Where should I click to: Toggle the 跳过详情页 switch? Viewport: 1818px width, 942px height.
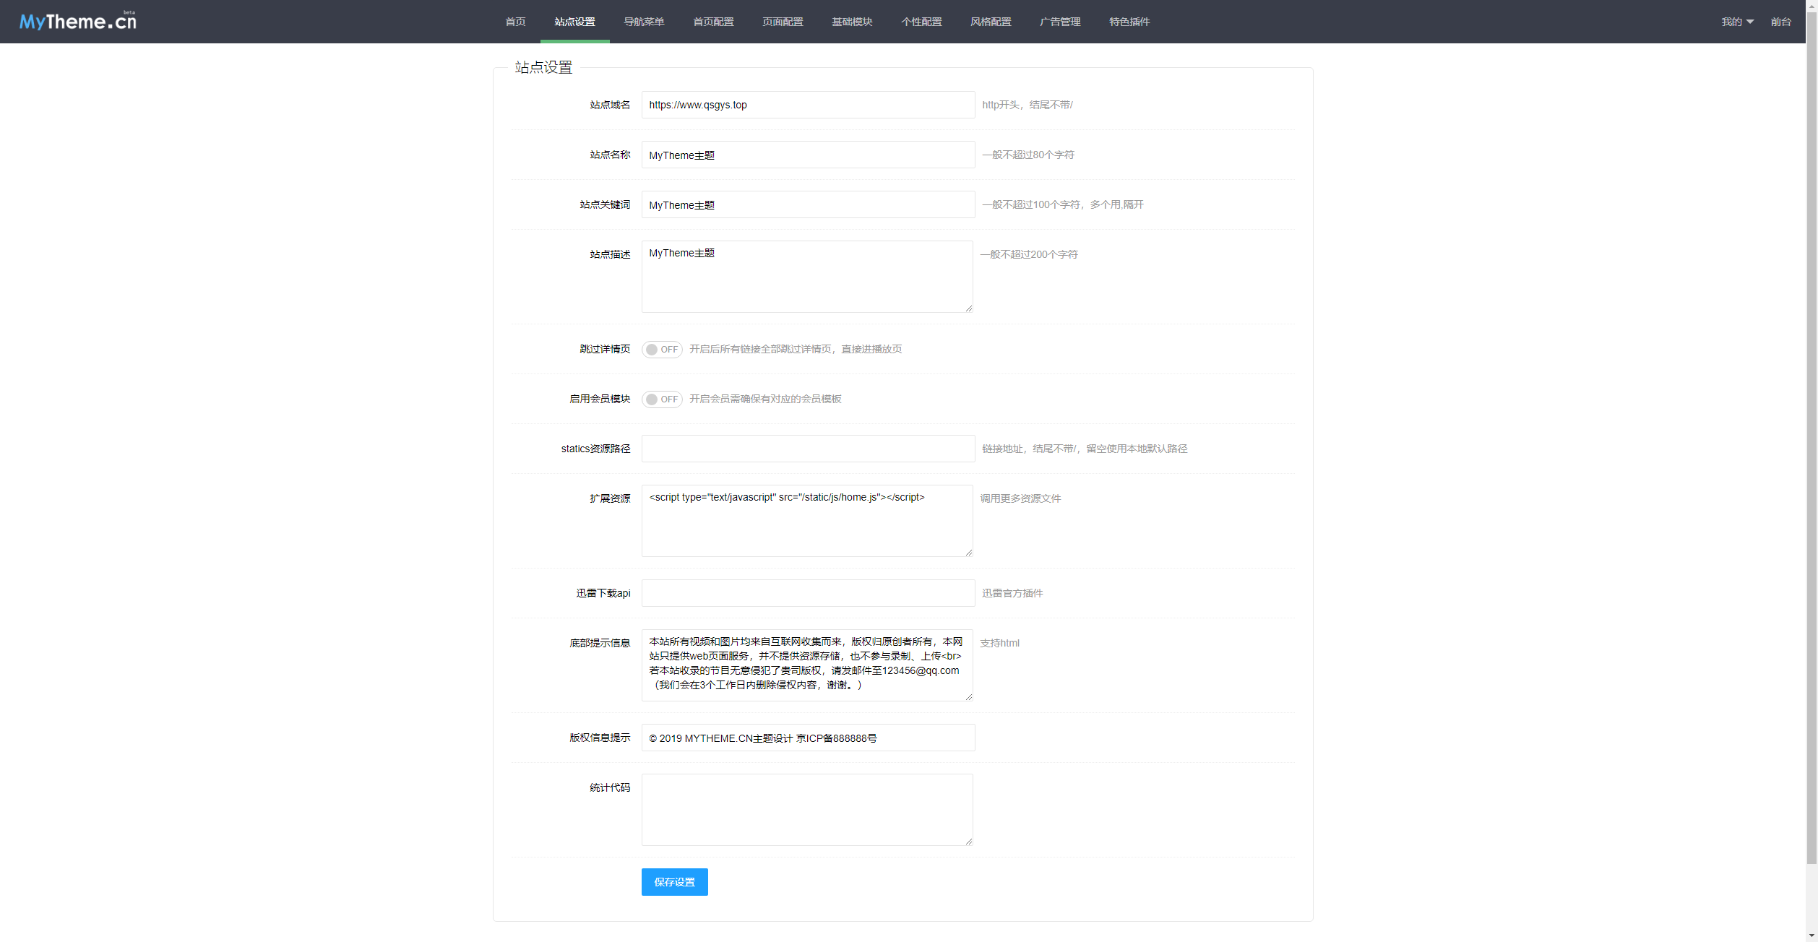662,350
